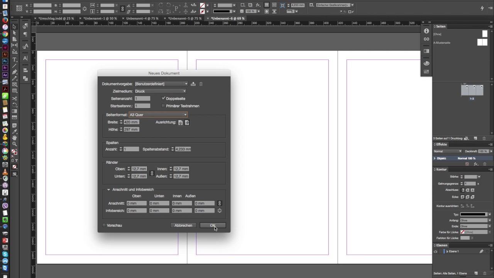
Task: Open the Gradient panel icon
Action: click(x=426, y=51)
